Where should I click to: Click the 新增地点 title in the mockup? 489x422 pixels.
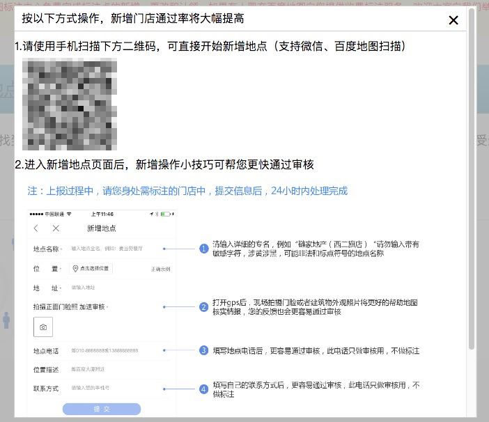click(x=102, y=228)
